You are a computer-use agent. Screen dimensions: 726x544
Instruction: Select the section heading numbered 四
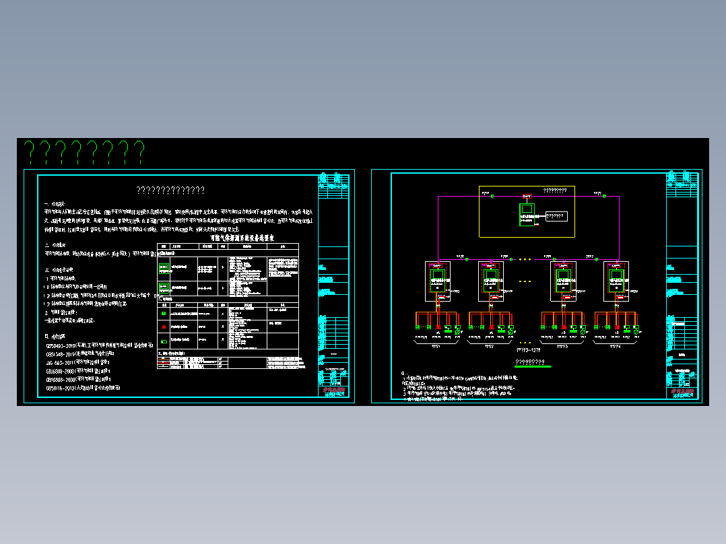[x=55, y=337]
